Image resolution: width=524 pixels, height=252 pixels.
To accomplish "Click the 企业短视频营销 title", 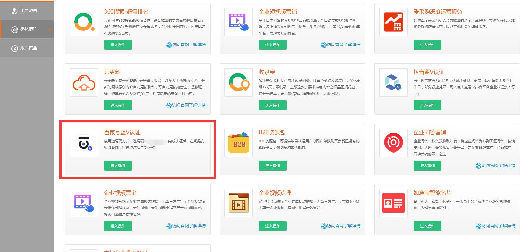I will click(x=278, y=12).
